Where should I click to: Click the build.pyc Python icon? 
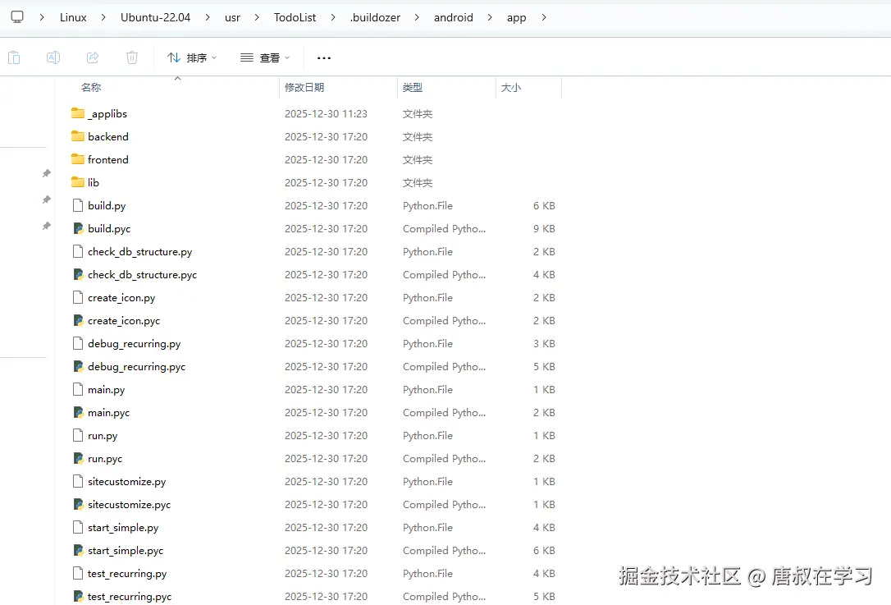(79, 228)
